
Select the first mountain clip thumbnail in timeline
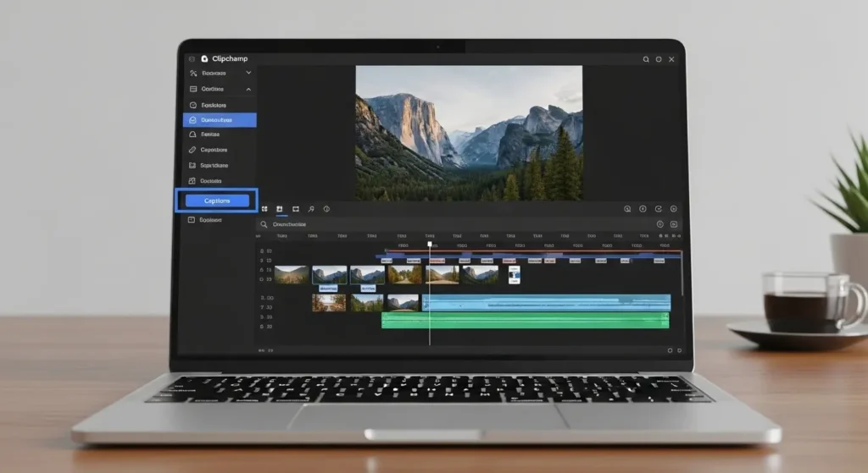[292, 275]
